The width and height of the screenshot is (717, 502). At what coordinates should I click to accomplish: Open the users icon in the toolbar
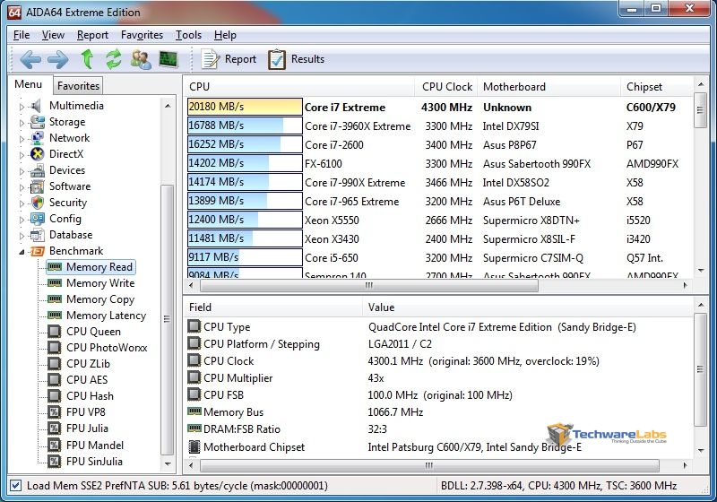tap(141, 59)
